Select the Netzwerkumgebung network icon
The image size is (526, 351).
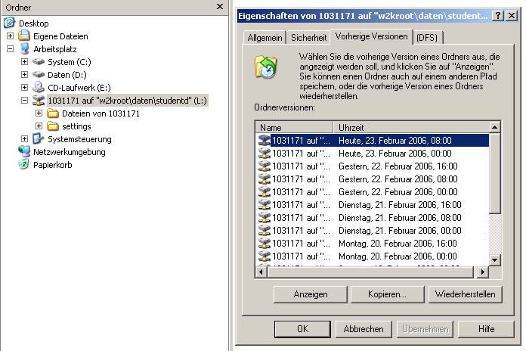click(24, 152)
